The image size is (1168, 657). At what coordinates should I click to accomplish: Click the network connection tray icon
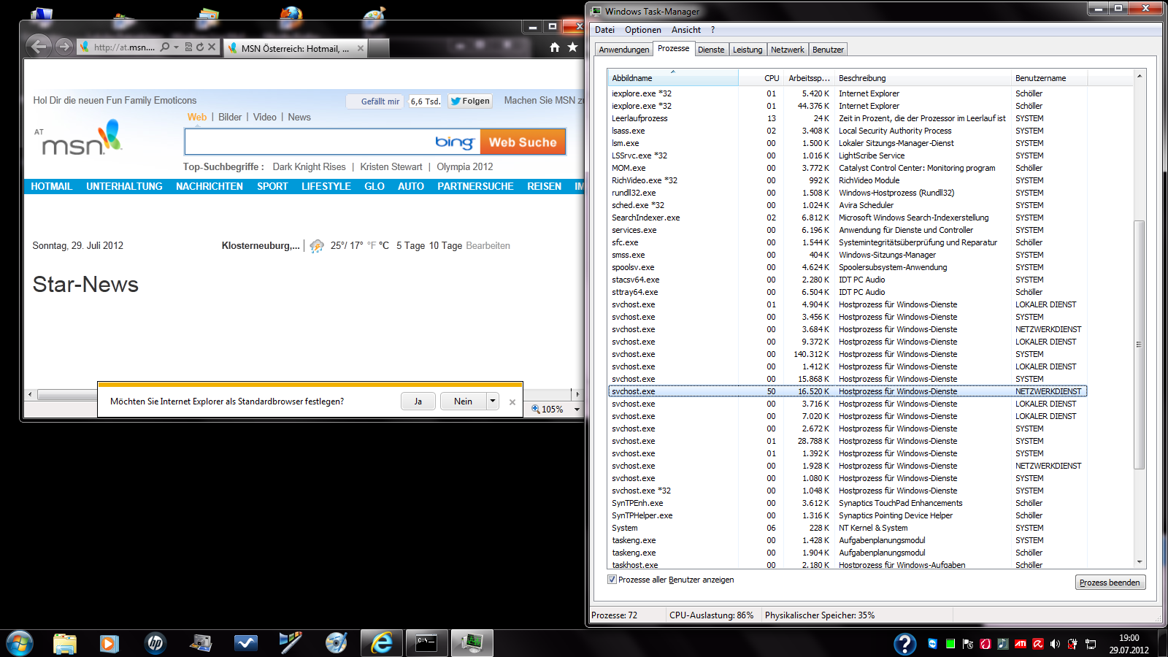[1091, 644]
